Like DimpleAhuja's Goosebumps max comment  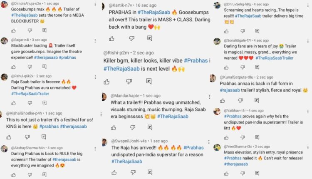[14, 30]
